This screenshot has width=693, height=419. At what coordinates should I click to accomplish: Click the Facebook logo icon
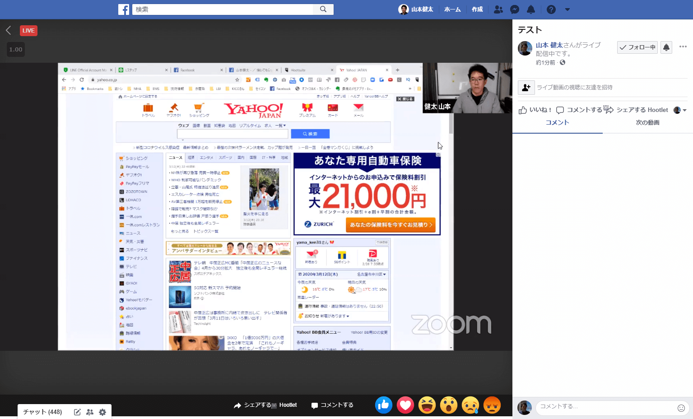point(124,9)
